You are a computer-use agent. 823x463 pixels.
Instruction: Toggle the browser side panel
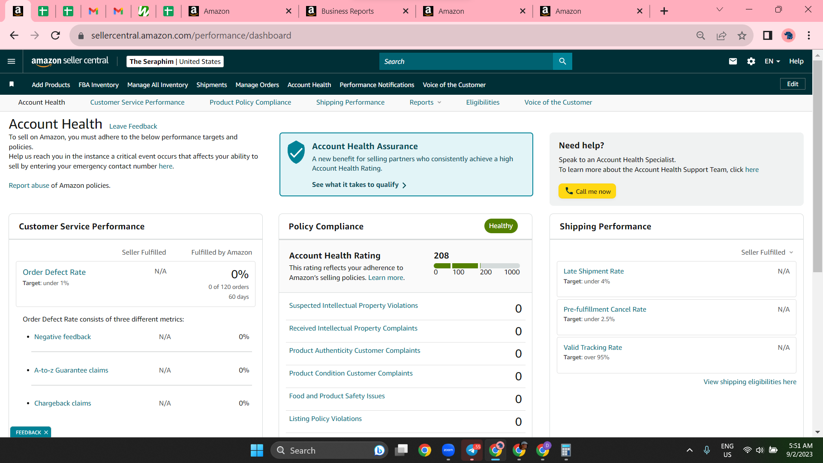[x=768, y=36]
